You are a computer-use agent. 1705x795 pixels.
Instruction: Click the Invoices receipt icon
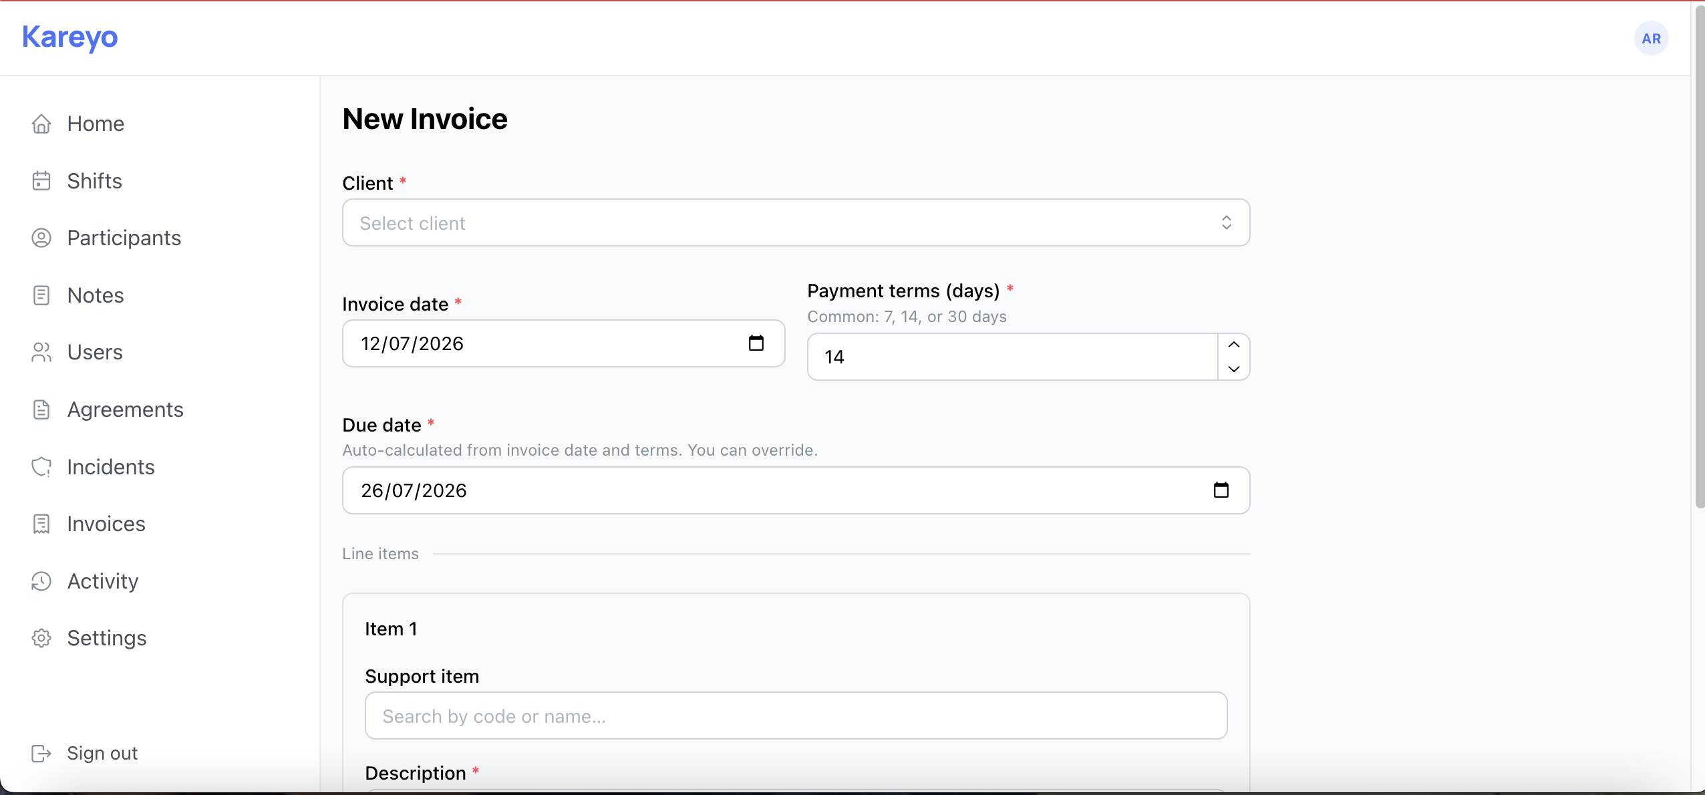point(41,524)
